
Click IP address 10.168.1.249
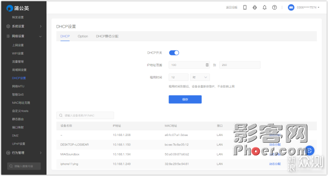pyautogui.click(x=122, y=164)
